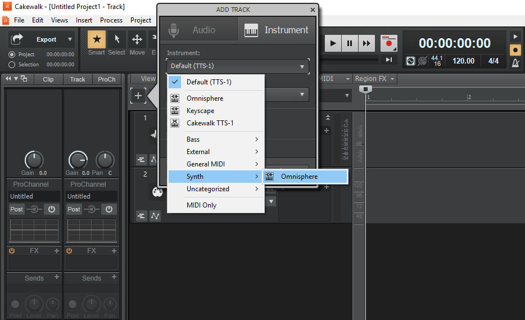Add effect to second FX rack

[114, 251]
